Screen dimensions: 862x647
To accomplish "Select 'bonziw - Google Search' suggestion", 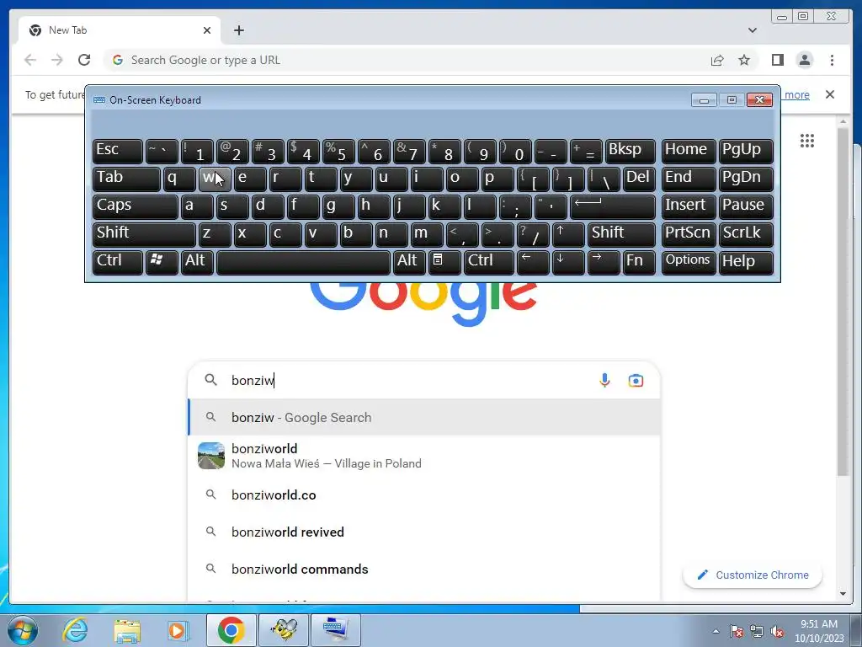I will pos(424,418).
